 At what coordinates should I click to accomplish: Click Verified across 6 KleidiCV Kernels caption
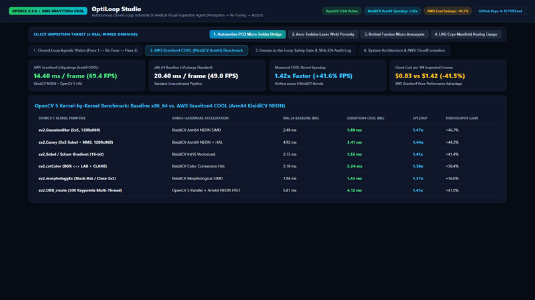(299, 83)
